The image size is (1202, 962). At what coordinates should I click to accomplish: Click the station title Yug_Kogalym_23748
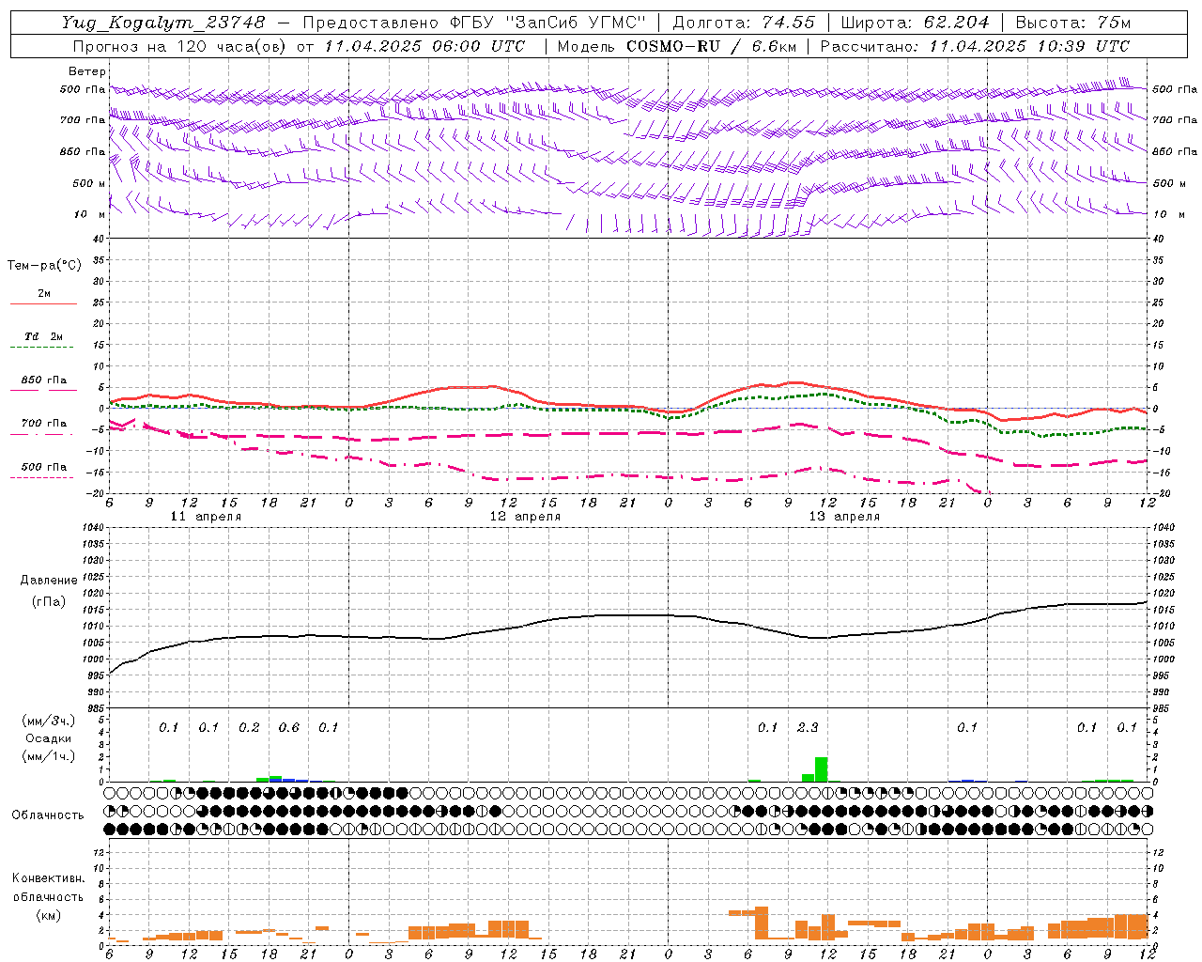(163, 23)
